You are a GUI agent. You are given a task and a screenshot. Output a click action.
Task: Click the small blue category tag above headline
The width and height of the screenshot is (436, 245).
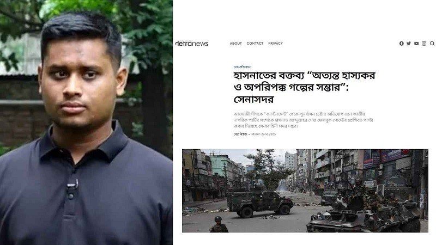pyautogui.click(x=242, y=67)
